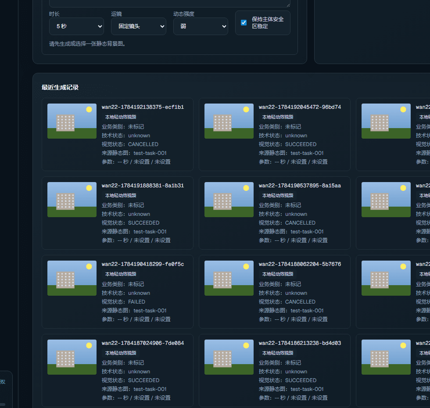This screenshot has height=408, width=430.
Task: Open the 运镜 dropdown showing 固定镜头
Action: [139, 26]
